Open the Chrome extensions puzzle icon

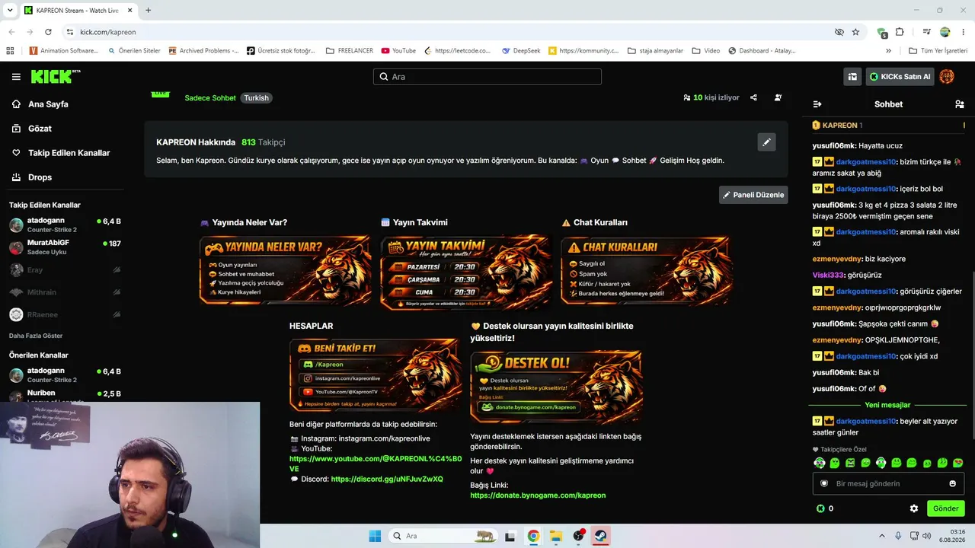[900, 32]
